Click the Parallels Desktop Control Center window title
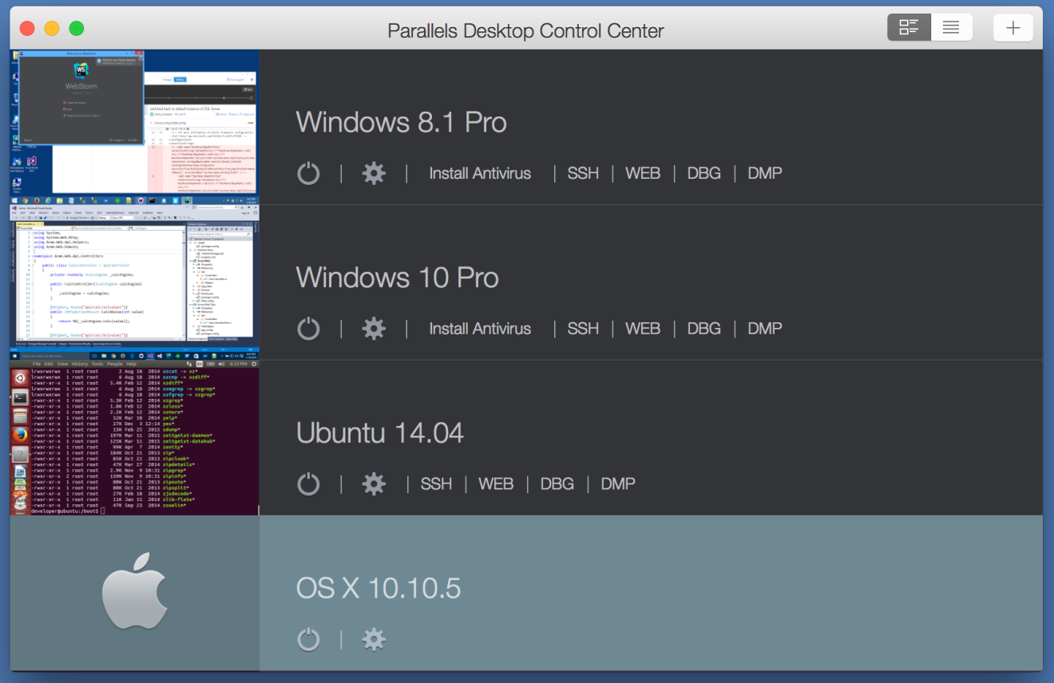 tap(526, 31)
